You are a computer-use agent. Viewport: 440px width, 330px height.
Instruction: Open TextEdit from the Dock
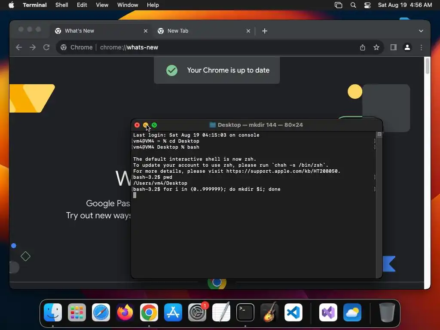click(x=221, y=312)
